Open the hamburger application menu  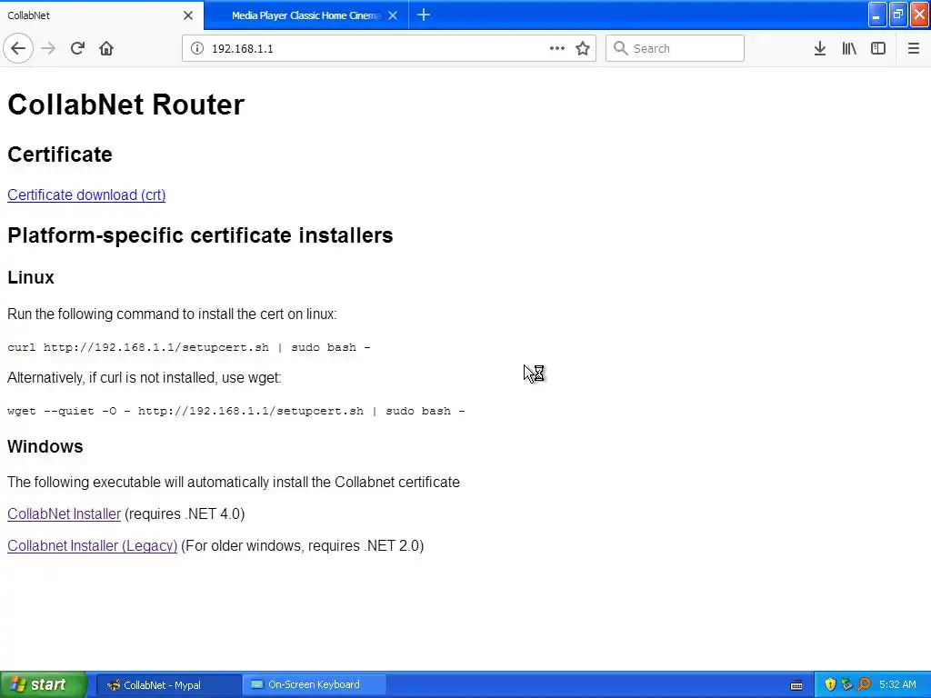913,48
